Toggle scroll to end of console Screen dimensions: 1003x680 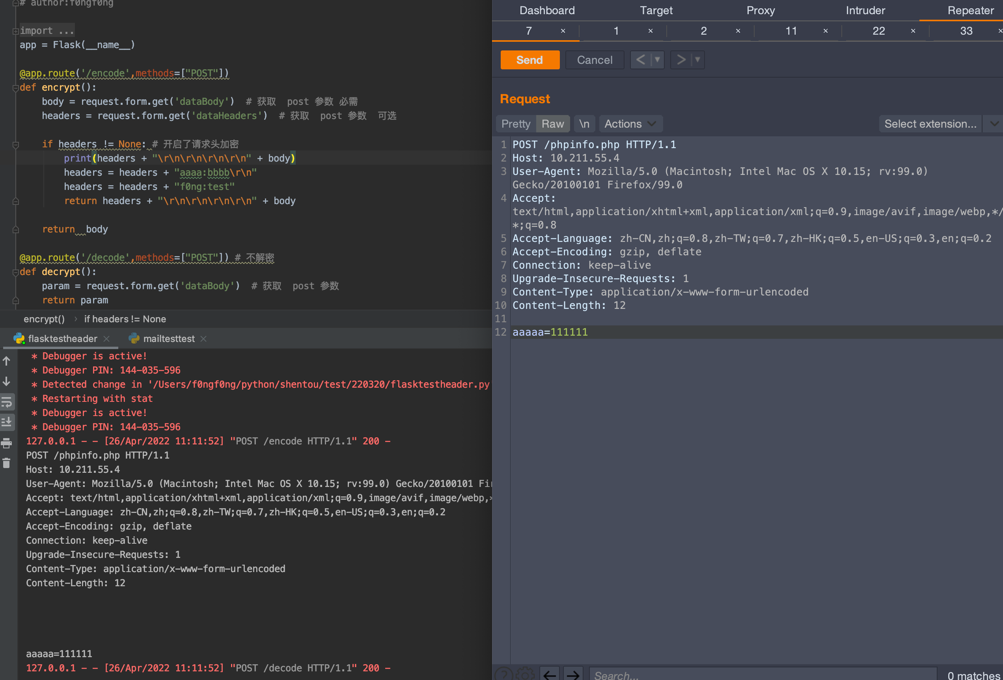6,422
